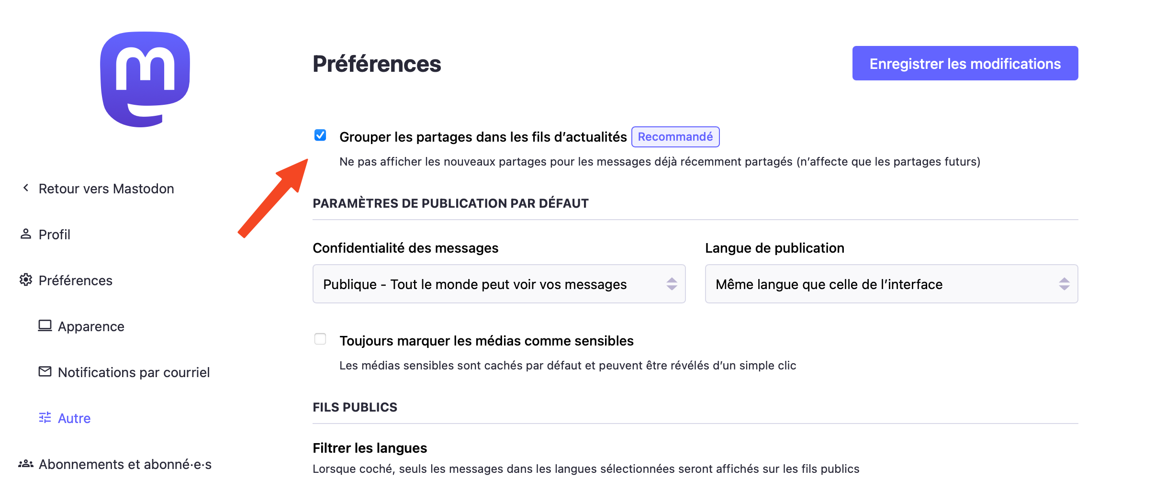This screenshot has width=1166, height=491.
Task: Uncheck the Grouper les partages checkbox
Action: (x=320, y=135)
